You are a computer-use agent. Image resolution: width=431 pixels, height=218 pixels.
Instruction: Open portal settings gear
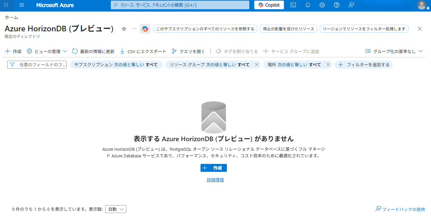(x=322, y=5)
